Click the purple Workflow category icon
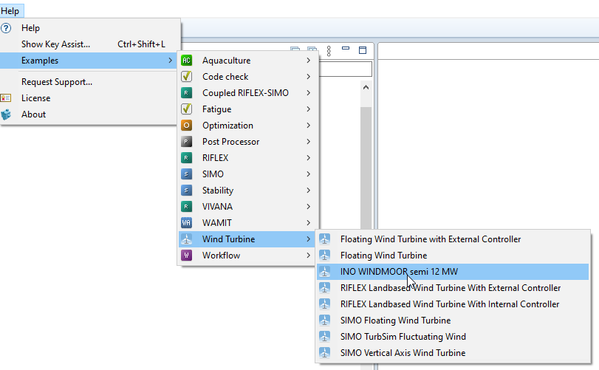Viewport: 599px width, 370px height. [x=187, y=256]
